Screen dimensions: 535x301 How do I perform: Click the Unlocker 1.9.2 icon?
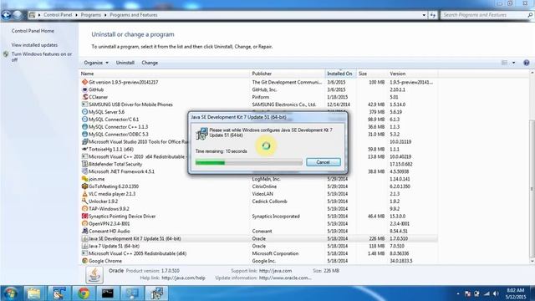pos(84,202)
